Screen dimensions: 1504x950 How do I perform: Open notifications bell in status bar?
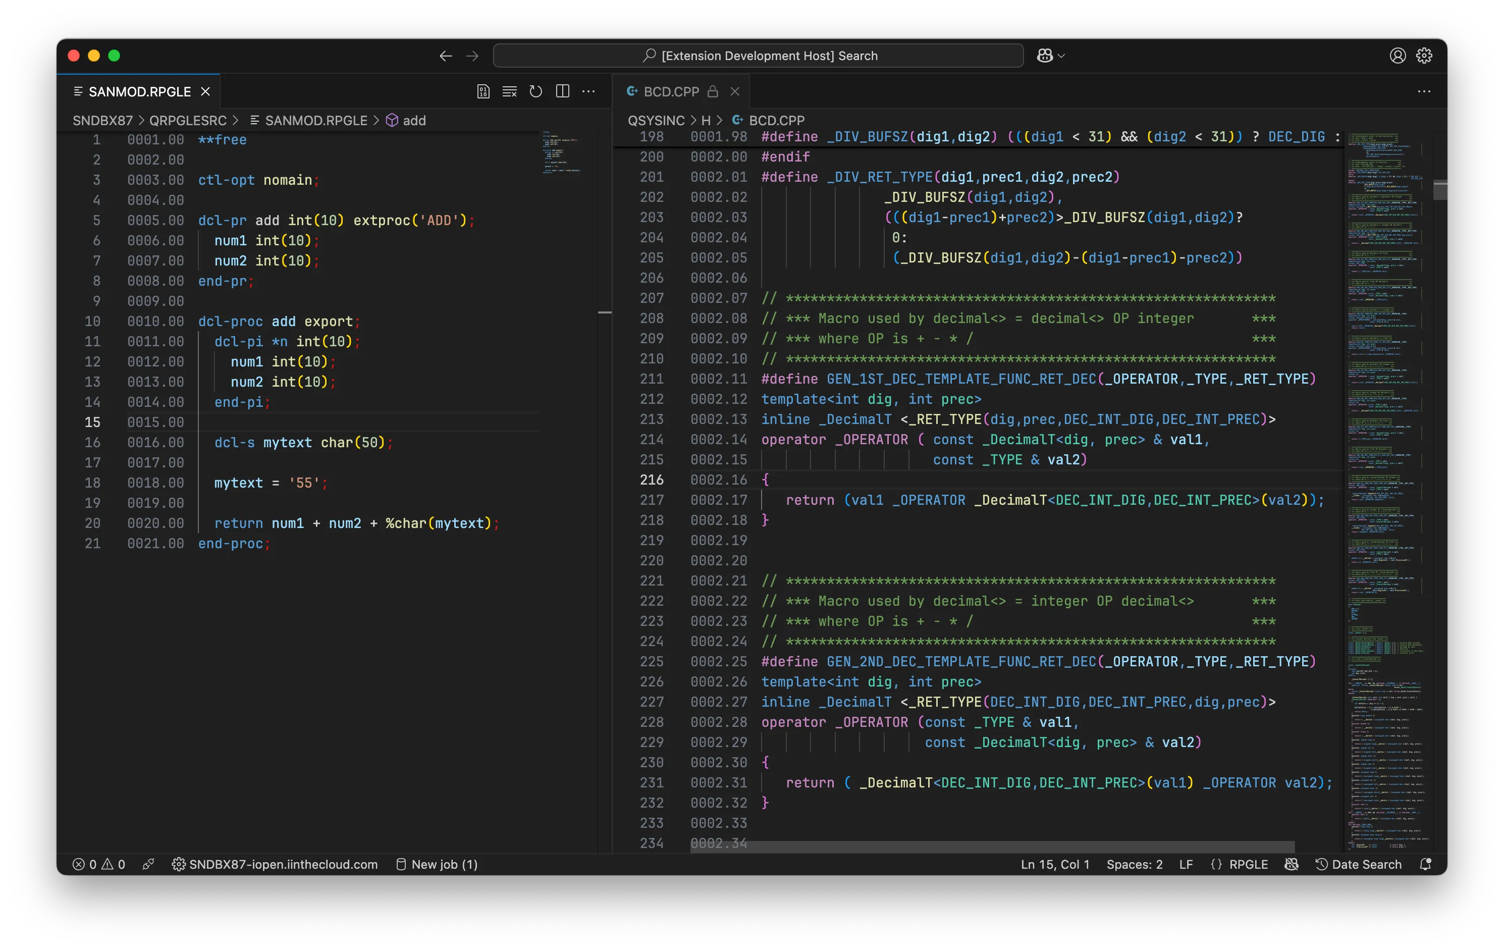click(1425, 864)
